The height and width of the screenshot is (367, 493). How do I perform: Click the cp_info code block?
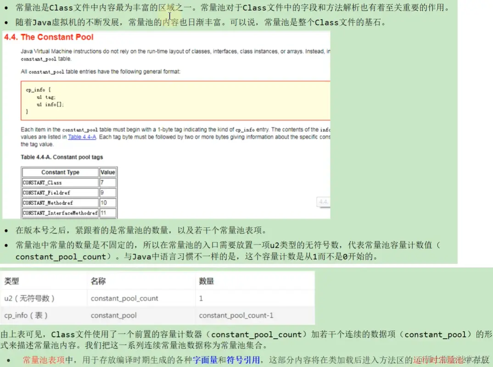click(x=174, y=99)
